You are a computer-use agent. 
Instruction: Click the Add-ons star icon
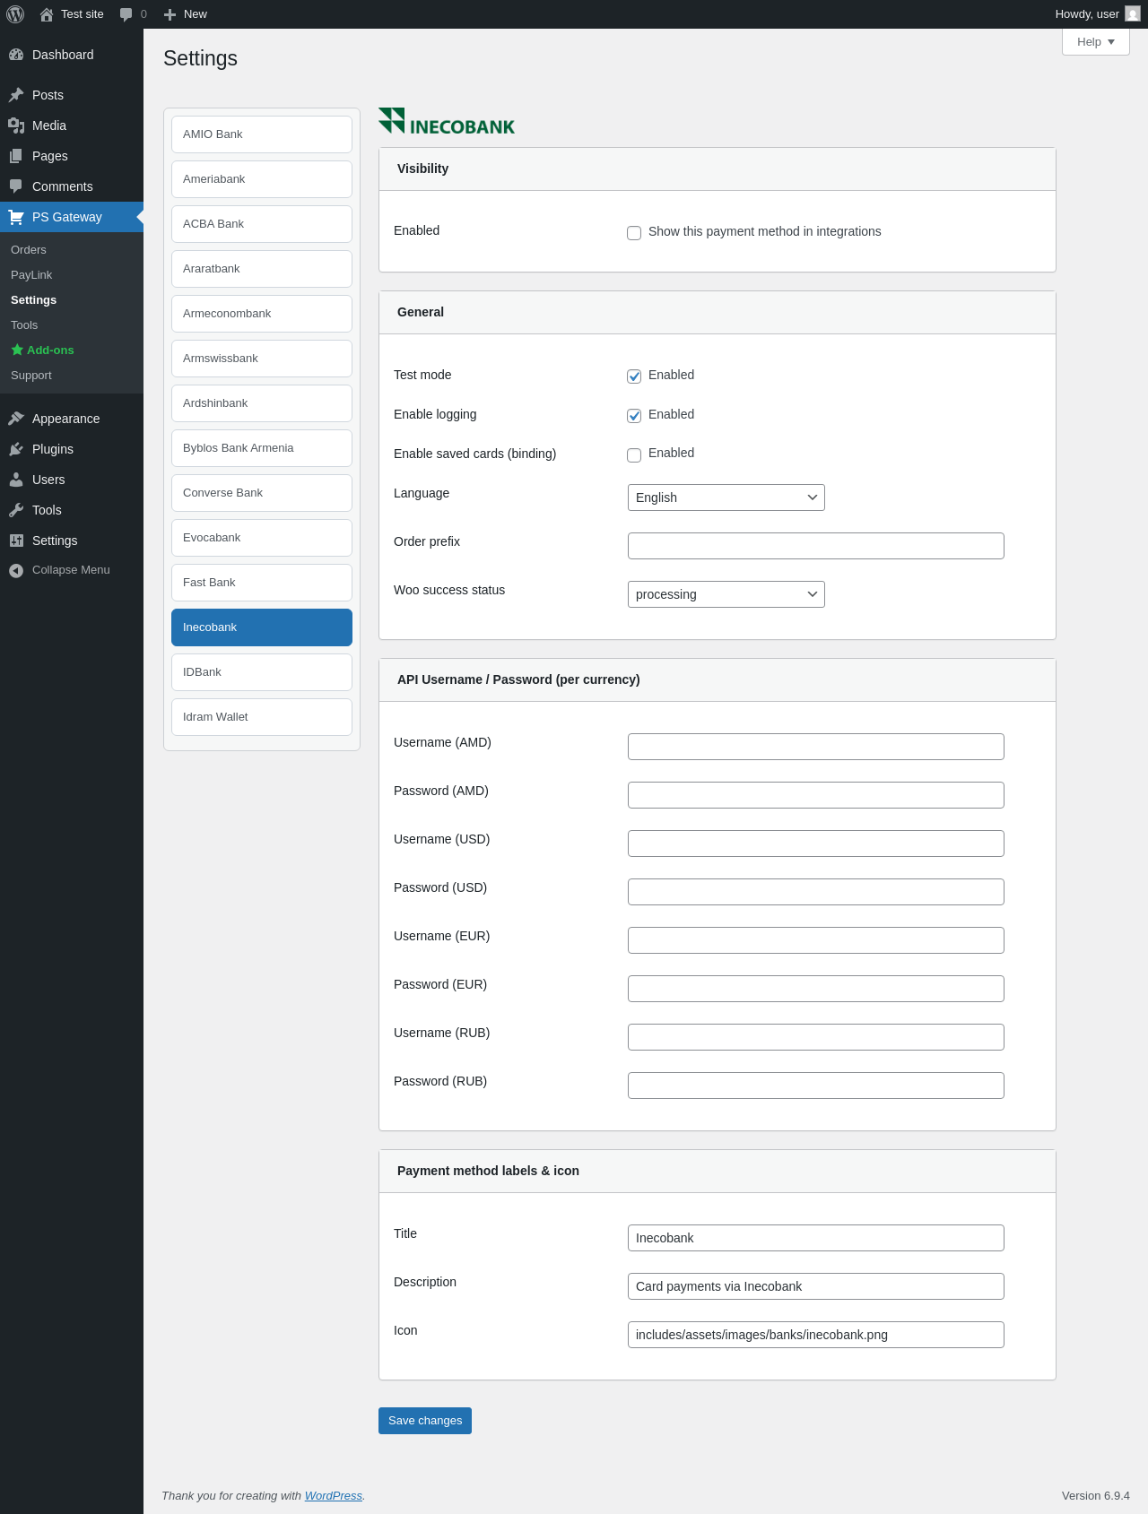pyautogui.click(x=17, y=350)
